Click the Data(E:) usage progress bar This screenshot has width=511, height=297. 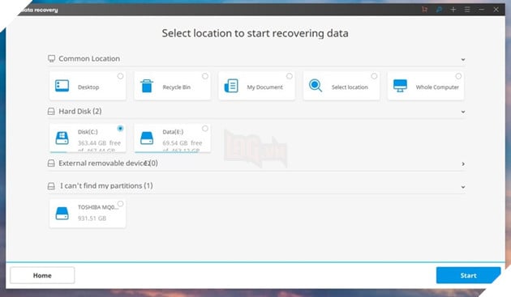pyautogui.click(x=173, y=151)
